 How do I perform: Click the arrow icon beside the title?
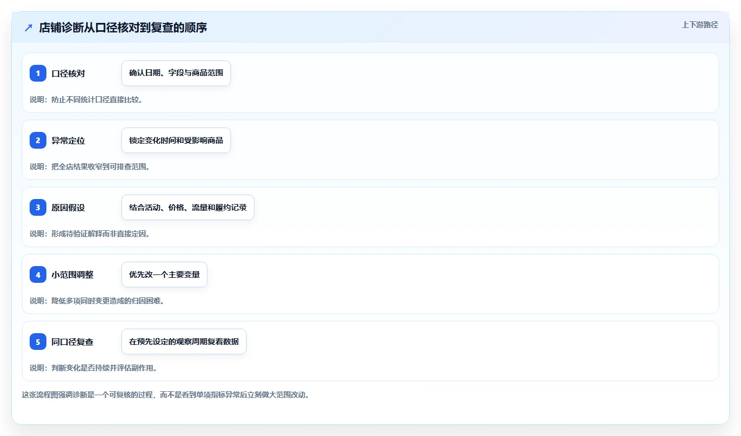(x=29, y=27)
